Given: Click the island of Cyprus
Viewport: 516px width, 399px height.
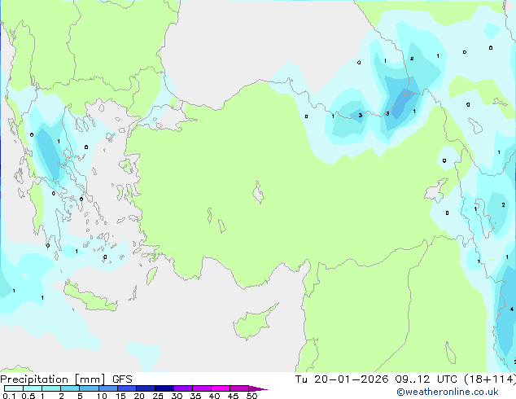Looking at the screenshot, I should 254,322.
